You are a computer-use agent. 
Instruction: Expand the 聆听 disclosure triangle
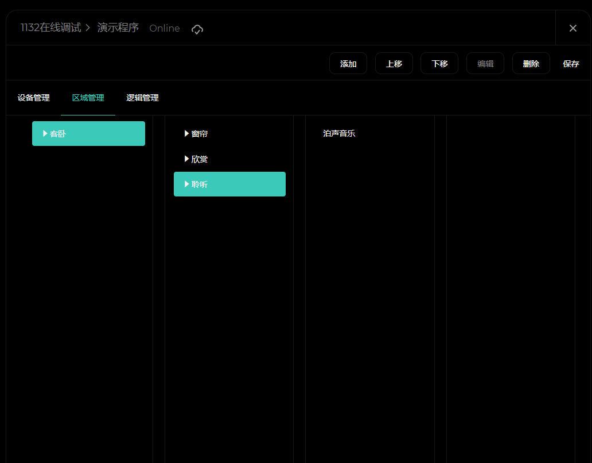click(186, 184)
